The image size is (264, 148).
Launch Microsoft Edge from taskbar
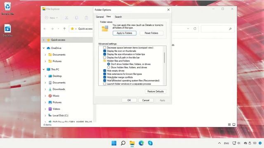click(x=141, y=143)
